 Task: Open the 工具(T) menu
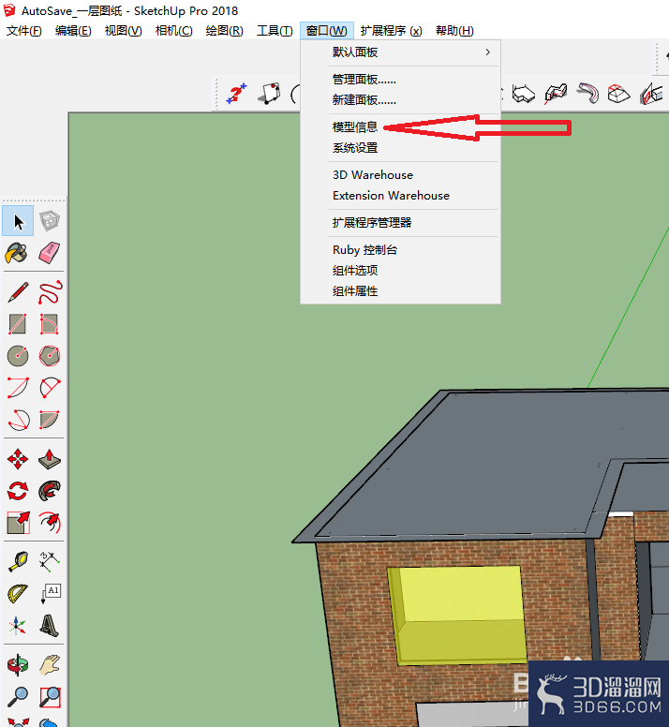[x=275, y=31]
